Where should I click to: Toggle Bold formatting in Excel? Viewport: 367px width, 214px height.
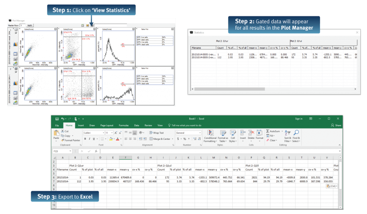tap(85, 139)
